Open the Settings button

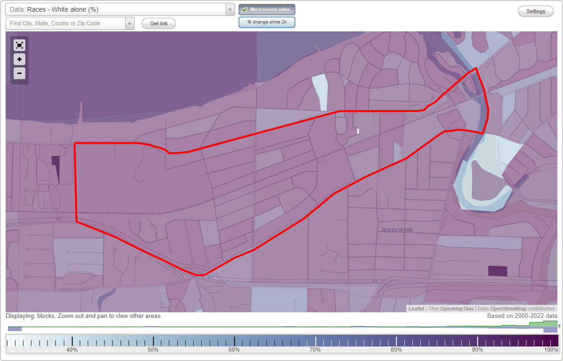point(536,11)
